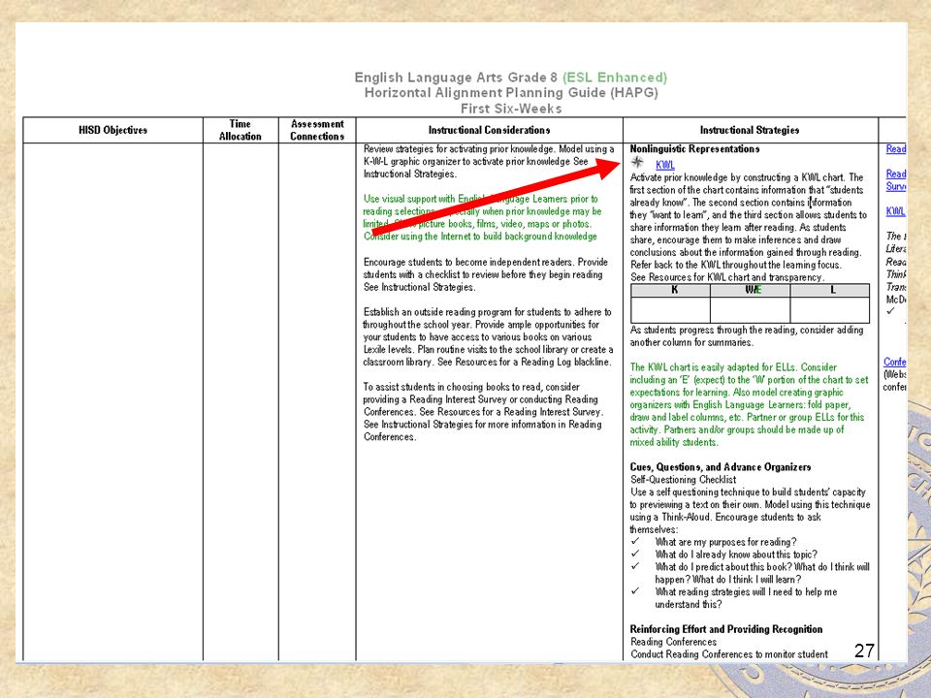Click the empty cell below 'K' in the chart

(x=671, y=310)
